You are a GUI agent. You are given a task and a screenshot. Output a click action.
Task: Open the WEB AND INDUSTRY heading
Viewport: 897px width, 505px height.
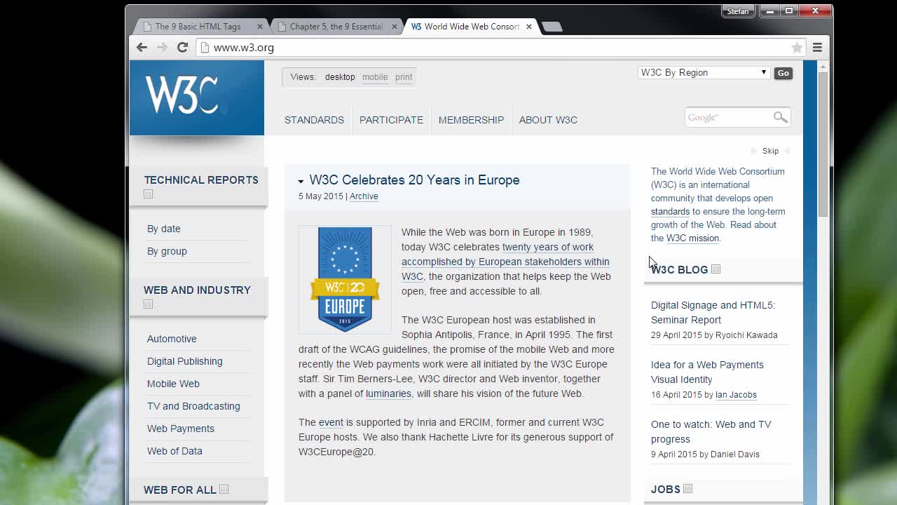click(x=197, y=290)
